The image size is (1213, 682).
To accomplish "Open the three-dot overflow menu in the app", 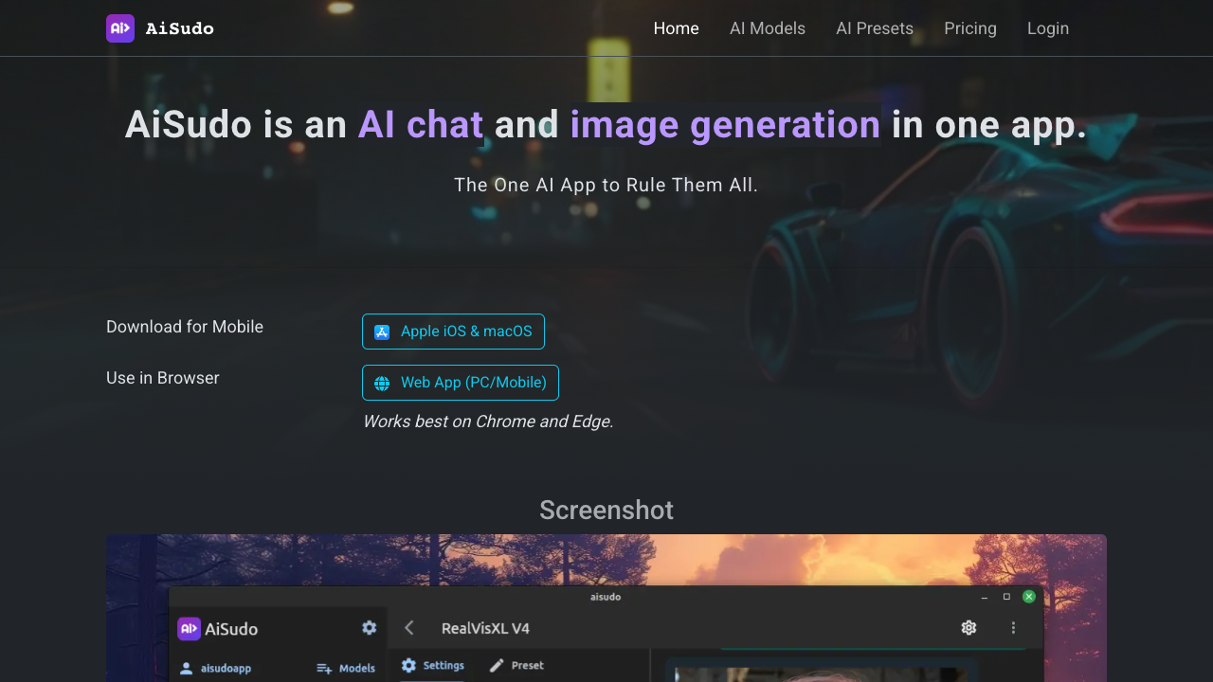I will tap(1013, 627).
